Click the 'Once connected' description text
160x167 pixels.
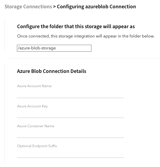(x=86, y=36)
